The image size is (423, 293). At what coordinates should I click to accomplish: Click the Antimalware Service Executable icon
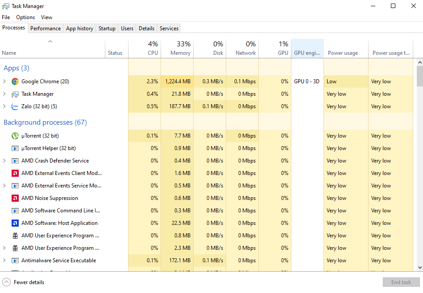point(15,260)
